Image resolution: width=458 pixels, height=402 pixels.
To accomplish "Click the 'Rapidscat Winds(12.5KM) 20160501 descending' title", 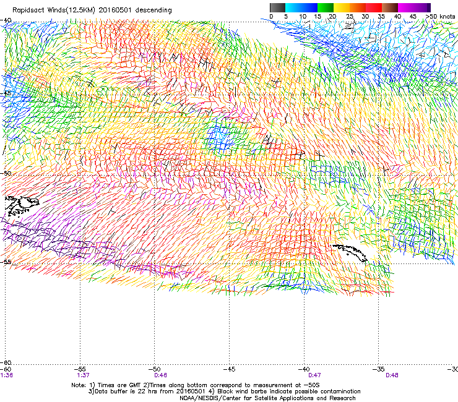I will [x=92, y=11].
